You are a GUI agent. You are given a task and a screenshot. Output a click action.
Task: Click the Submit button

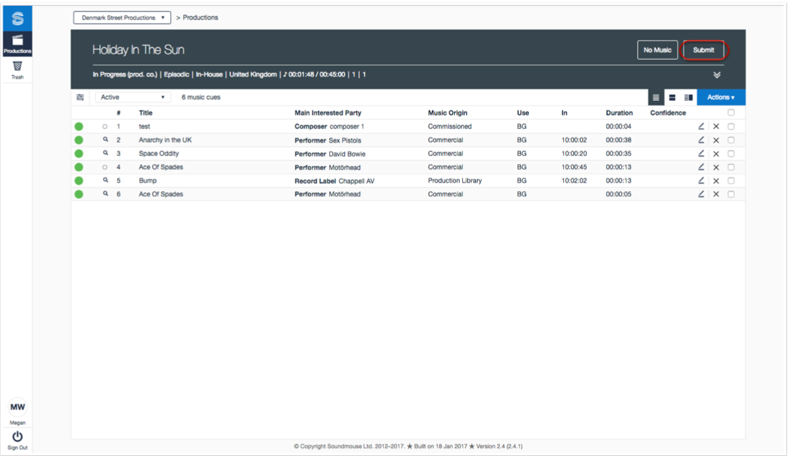point(703,50)
